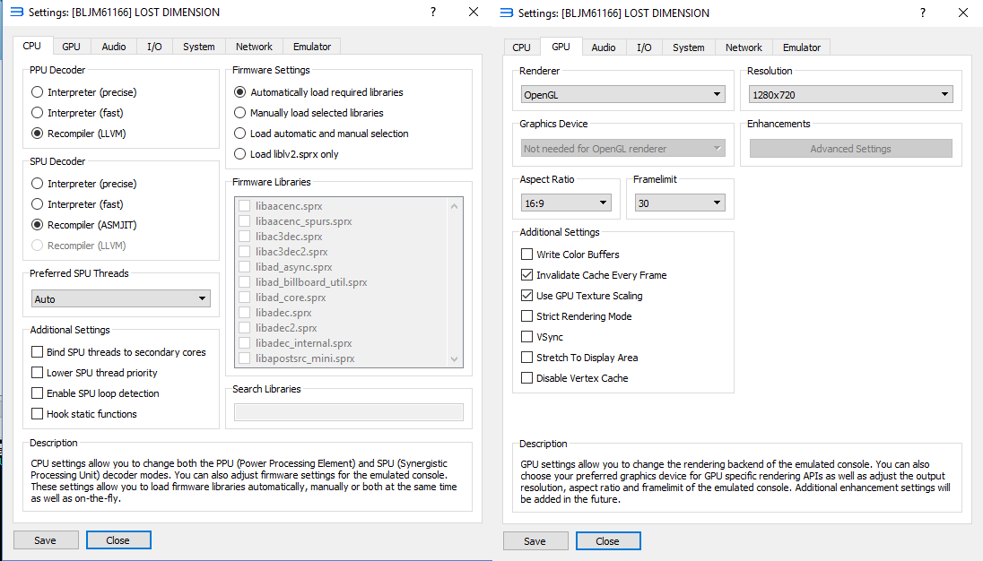Open the Framelimit dropdown set to 30
983x561 pixels.
(678, 203)
